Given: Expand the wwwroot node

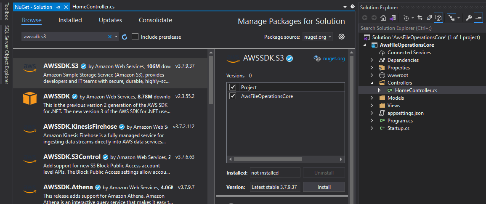Looking at the screenshot, I should [x=372, y=75].
